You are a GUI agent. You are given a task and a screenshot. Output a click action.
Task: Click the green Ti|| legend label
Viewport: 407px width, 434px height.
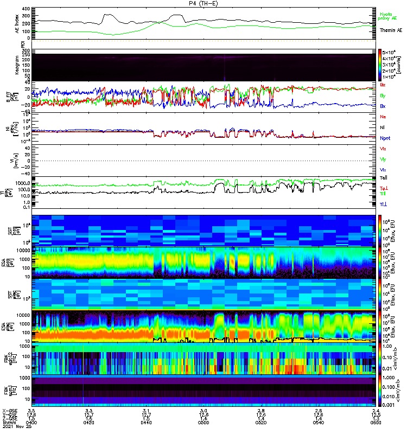(383, 194)
